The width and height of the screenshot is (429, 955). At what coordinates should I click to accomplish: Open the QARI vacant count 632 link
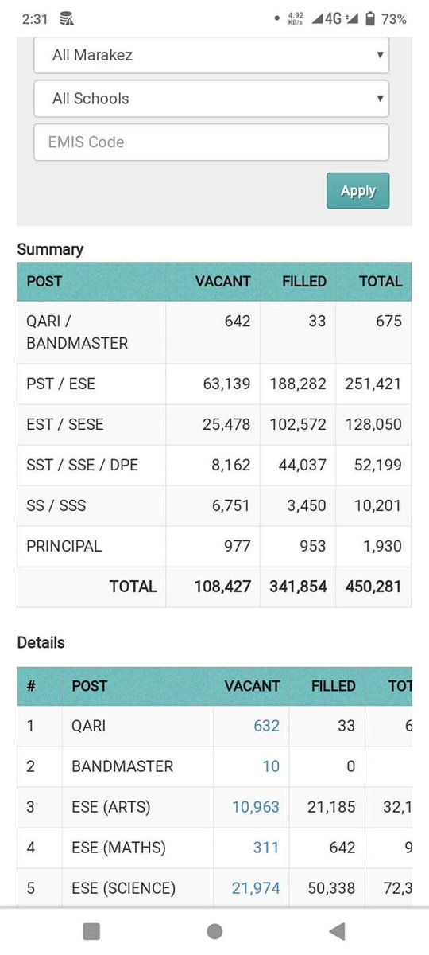266,726
